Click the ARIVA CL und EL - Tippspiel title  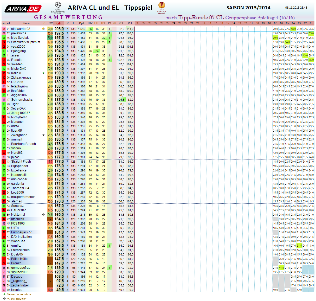pyautogui.click(x=110, y=8)
